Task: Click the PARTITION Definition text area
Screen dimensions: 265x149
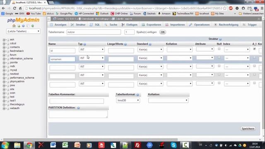Action: pos(78,114)
